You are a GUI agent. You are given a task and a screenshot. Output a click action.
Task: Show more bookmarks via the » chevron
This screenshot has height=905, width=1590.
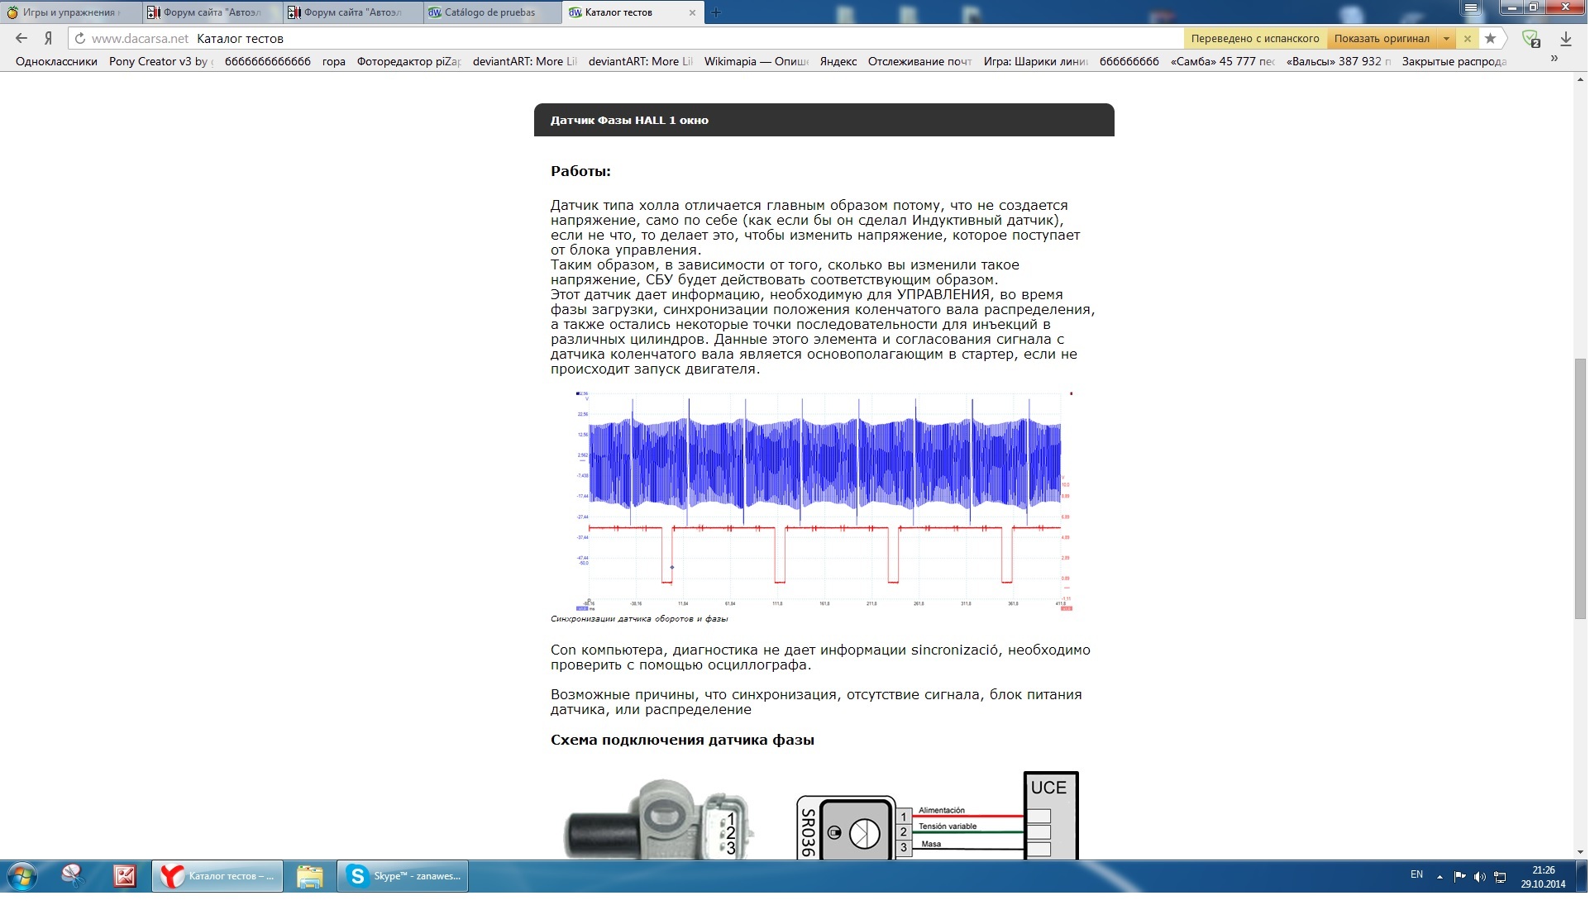coord(1554,59)
